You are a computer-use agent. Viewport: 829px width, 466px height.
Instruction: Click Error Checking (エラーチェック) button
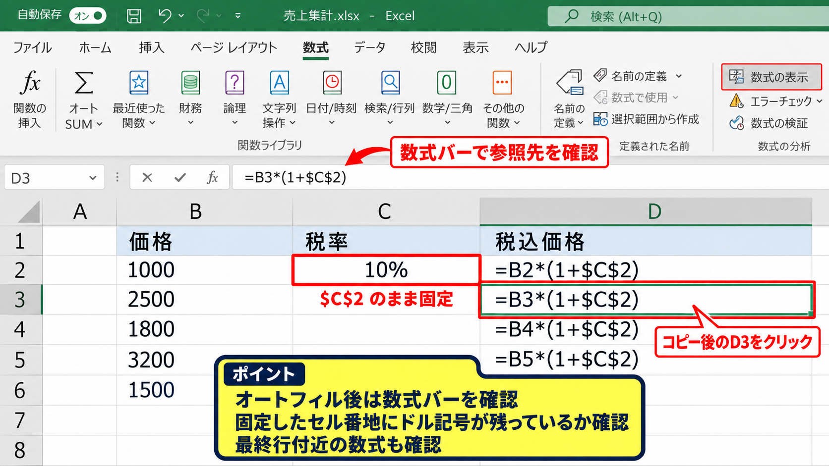click(x=771, y=101)
